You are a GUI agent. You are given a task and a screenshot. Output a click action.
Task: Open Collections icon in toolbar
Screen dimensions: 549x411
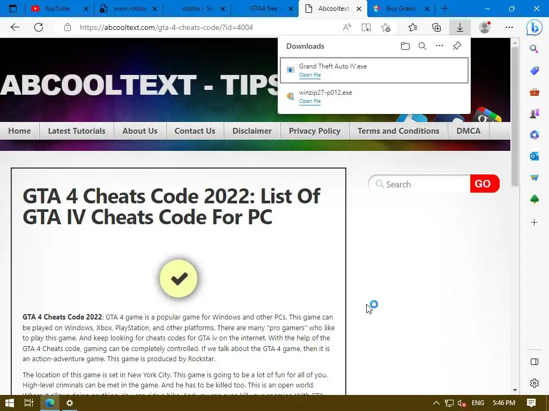(436, 27)
